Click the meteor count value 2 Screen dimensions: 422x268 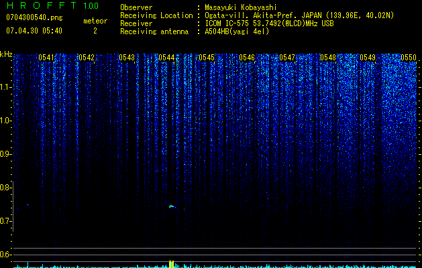pyautogui.click(x=95, y=31)
